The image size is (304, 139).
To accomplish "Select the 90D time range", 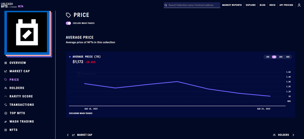I will click(x=288, y=57).
